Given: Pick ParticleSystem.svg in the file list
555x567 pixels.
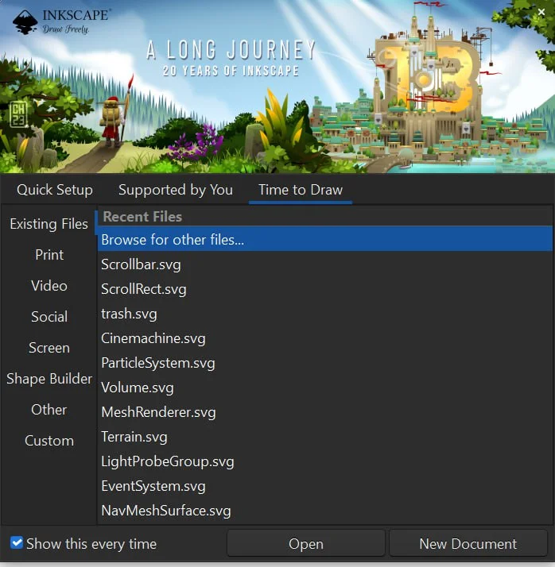Looking at the screenshot, I should click(157, 363).
